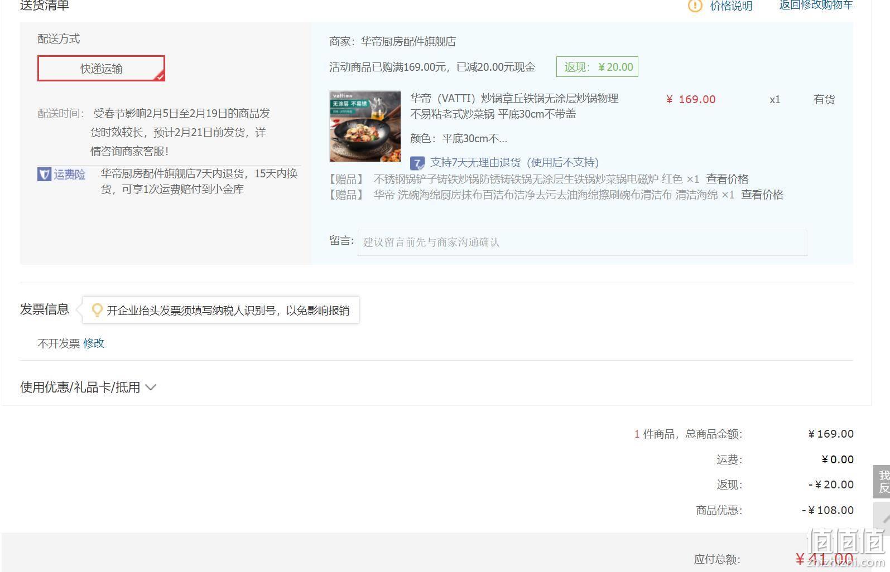Viewport: 890px width, 572px height.
Task: Click the 颜色：平底30cm不... option text
Action: click(x=459, y=138)
